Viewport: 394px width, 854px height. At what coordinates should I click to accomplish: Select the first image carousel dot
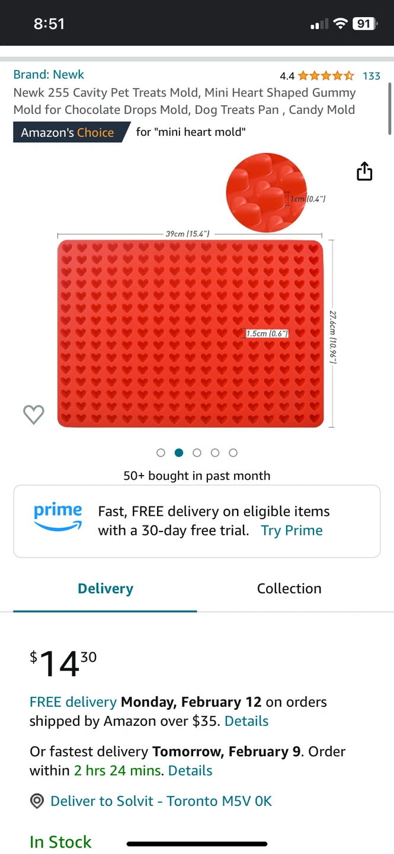click(x=161, y=453)
